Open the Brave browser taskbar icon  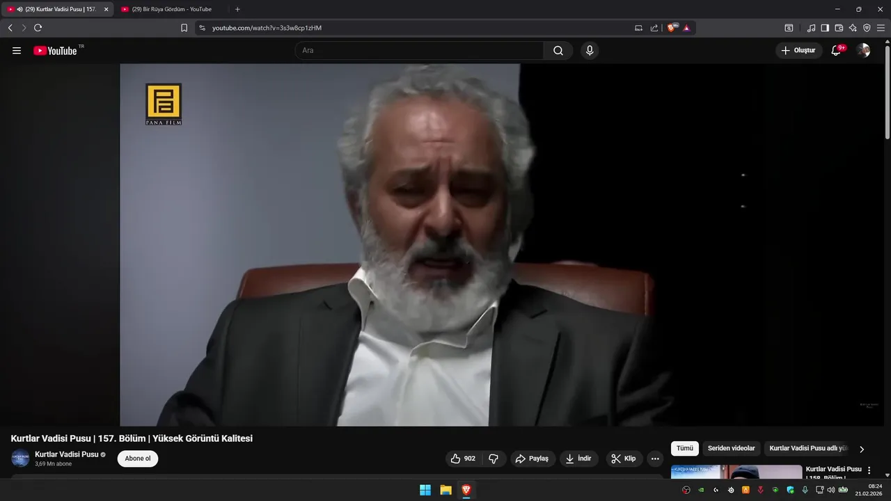click(466, 491)
